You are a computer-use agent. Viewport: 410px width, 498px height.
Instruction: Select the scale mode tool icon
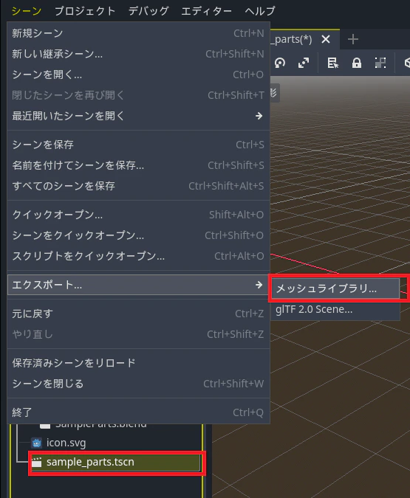point(304,63)
